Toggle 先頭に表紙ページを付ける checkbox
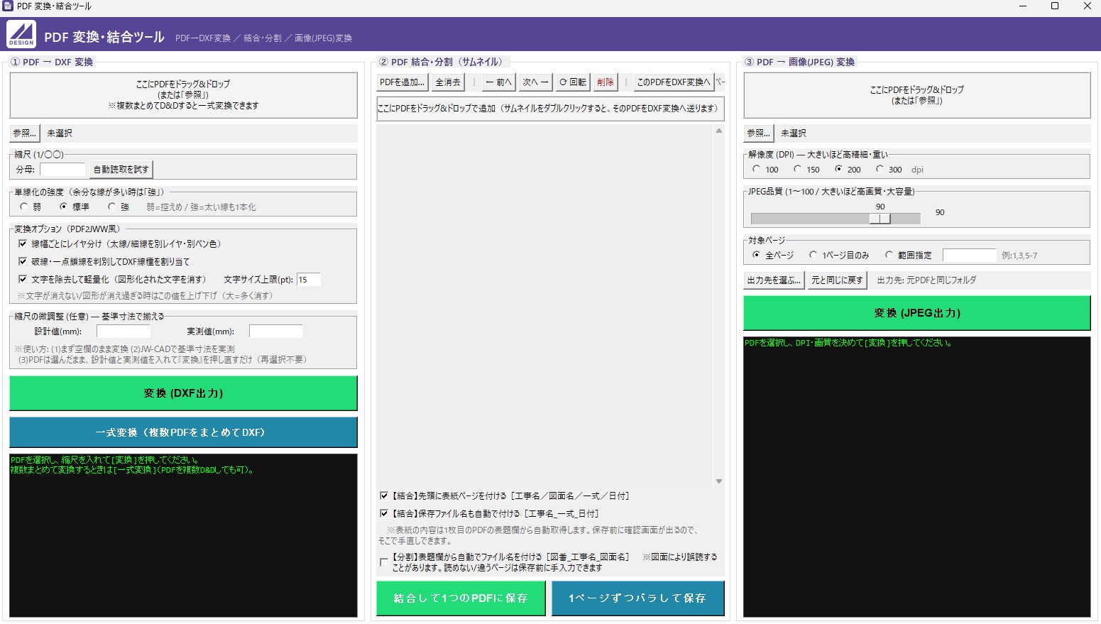The height and width of the screenshot is (624, 1101). pyautogui.click(x=384, y=496)
